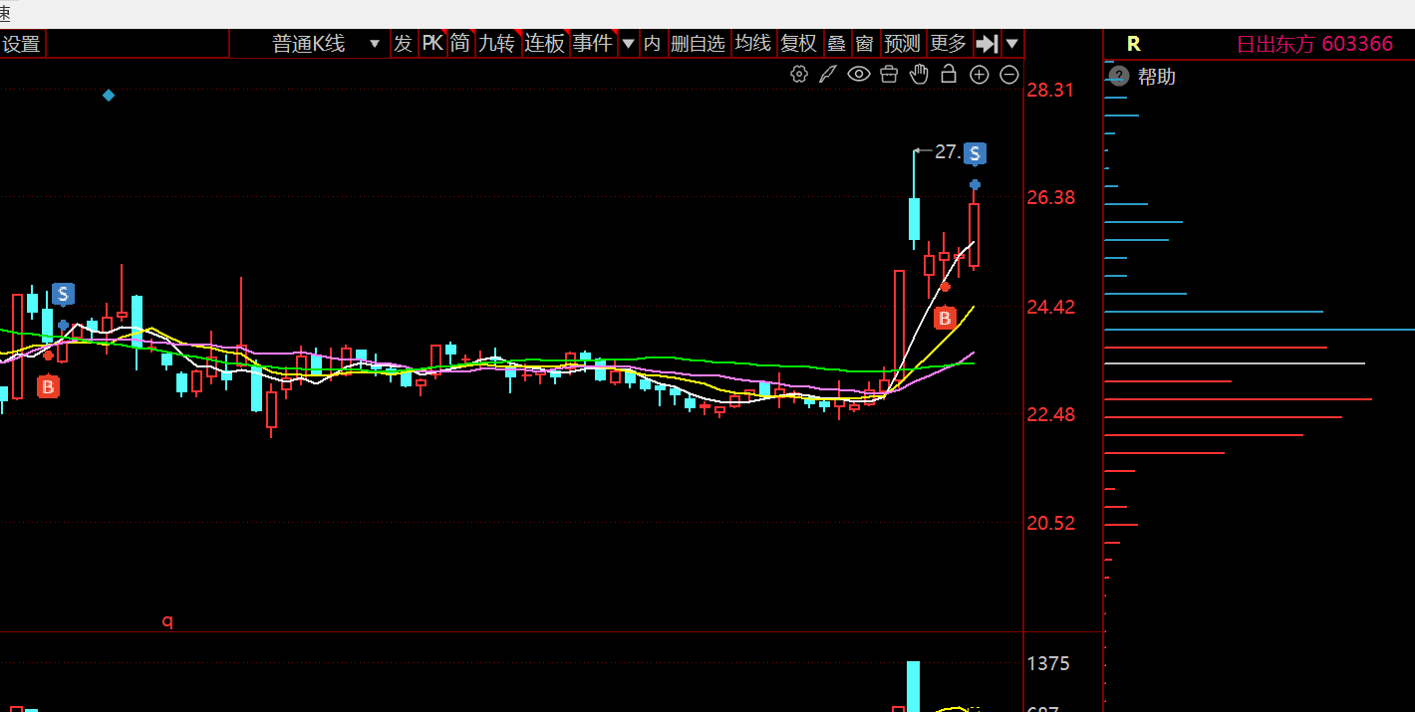This screenshot has width=1415, height=712.
Task: Click the tall cyan volume bar
Action: 913,686
